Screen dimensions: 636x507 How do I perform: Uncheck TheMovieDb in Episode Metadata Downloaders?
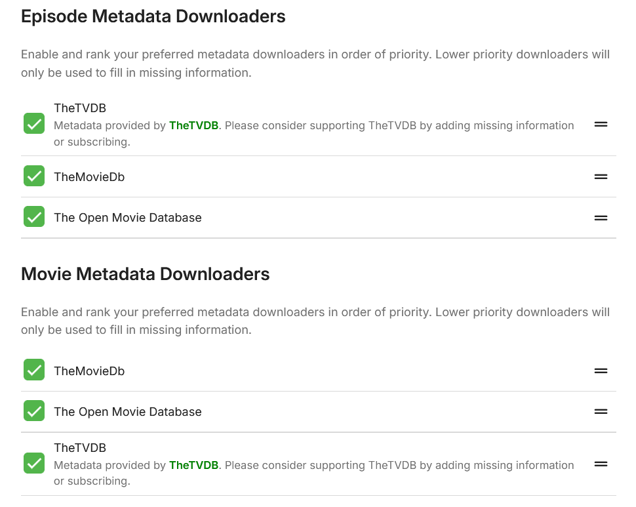point(34,176)
